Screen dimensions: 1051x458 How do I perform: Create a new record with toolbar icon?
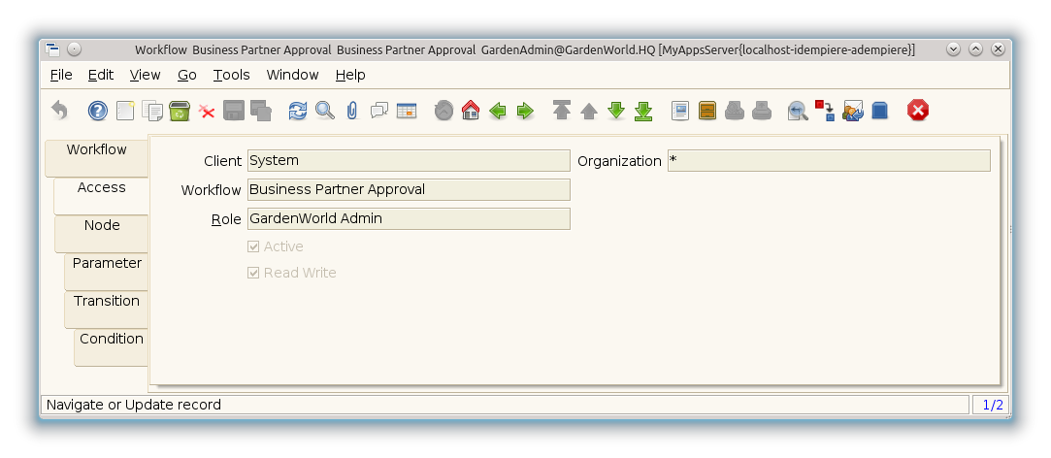(x=125, y=111)
